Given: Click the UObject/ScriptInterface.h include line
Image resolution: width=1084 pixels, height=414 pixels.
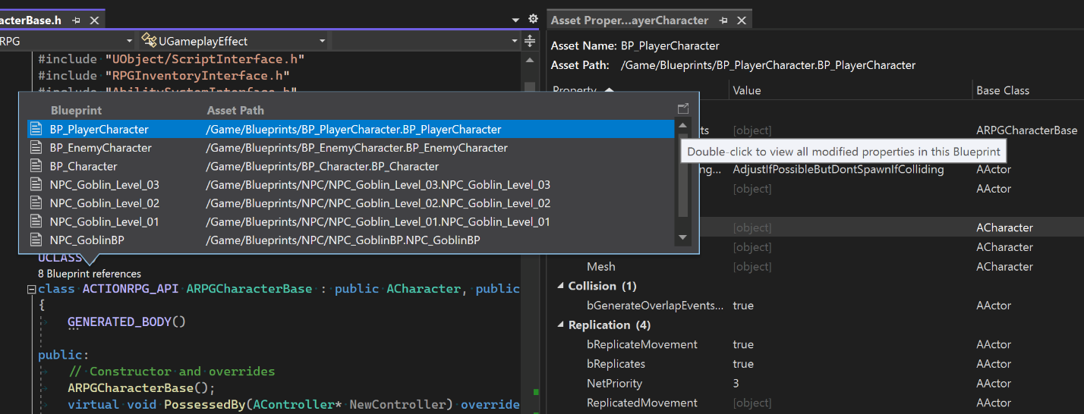Looking at the screenshot, I should click(171, 58).
